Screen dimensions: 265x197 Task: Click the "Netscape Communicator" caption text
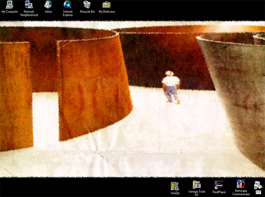coord(241,193)
